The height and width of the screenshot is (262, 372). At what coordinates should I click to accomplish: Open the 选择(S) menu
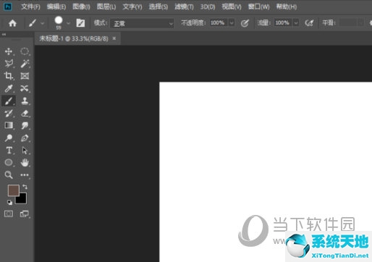pos(158,7)
